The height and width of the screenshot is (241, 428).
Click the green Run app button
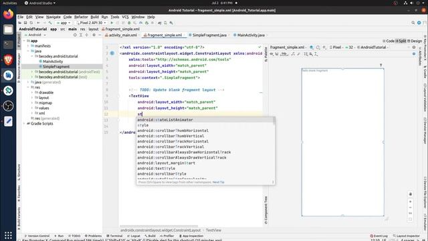[112, 23]
